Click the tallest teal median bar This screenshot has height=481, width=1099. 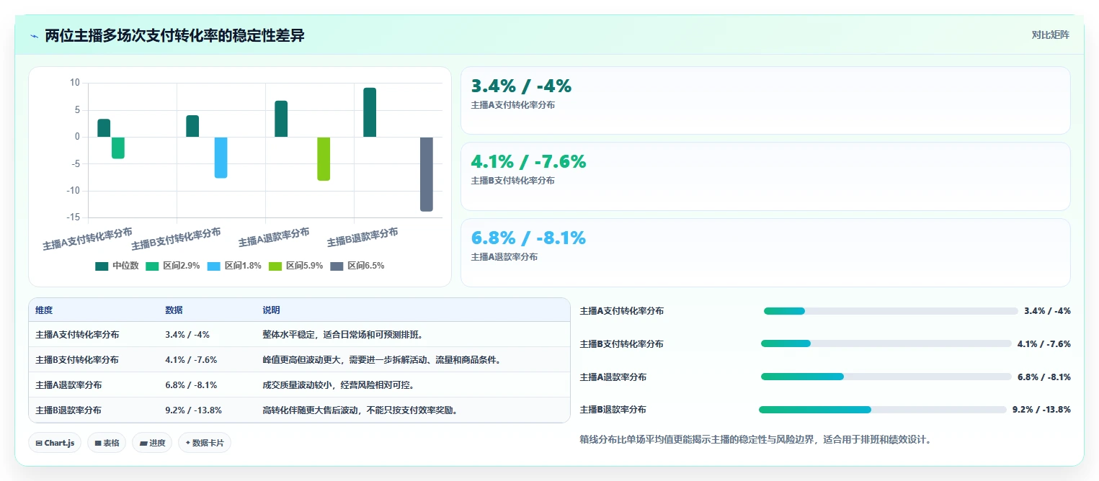[370, 112]
